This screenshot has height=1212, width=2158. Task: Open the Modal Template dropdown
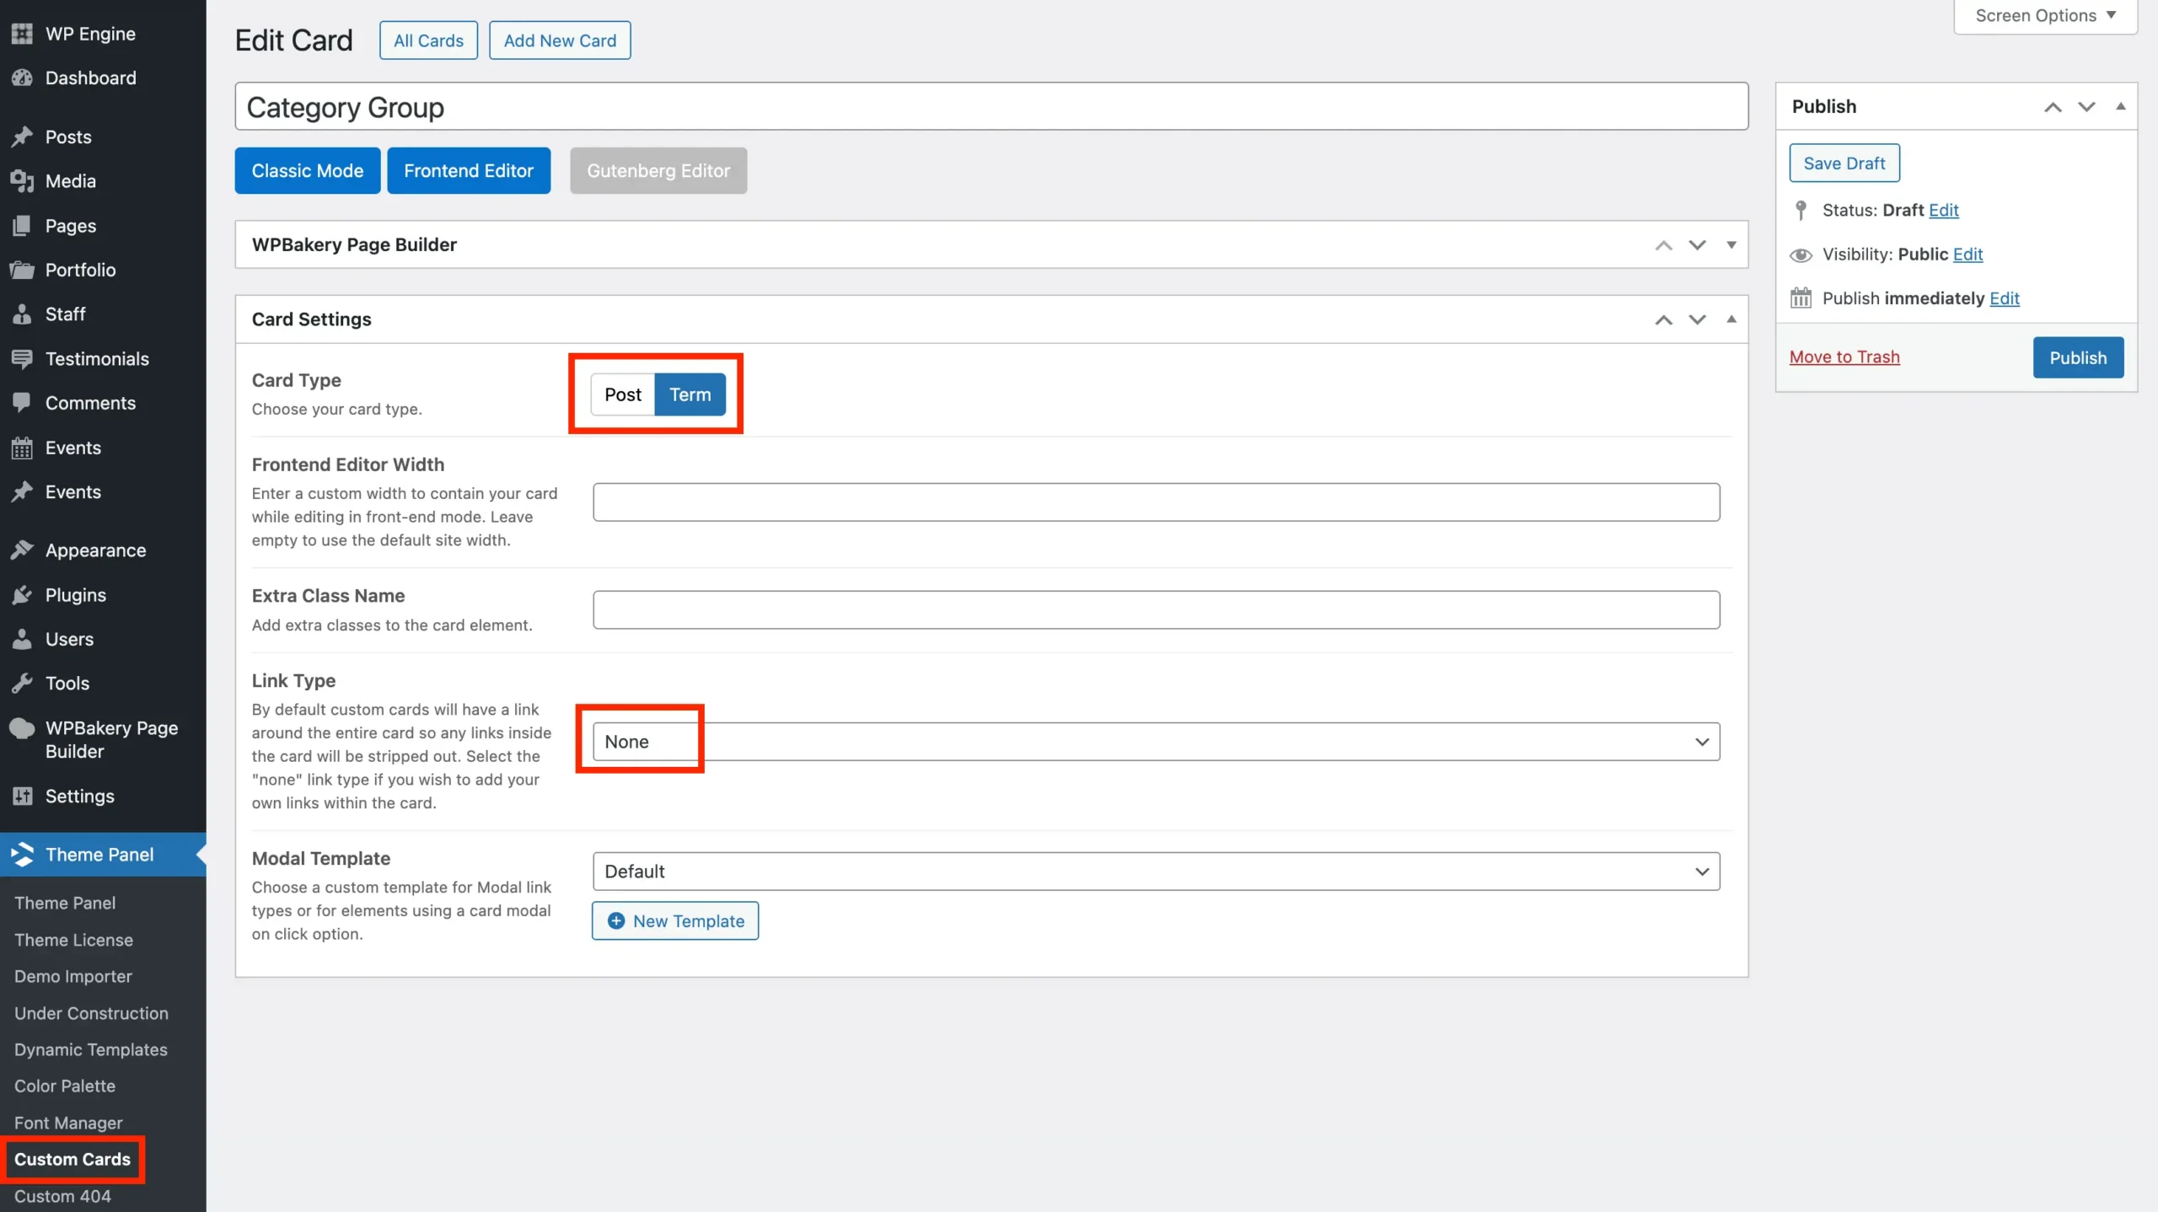[x=1156, y=871]
